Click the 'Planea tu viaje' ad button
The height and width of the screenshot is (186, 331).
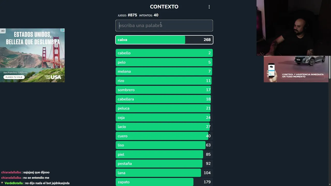[x=14, y=77]
